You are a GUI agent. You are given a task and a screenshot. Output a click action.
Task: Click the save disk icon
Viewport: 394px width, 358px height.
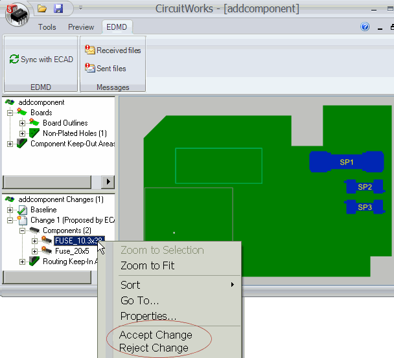58,8
